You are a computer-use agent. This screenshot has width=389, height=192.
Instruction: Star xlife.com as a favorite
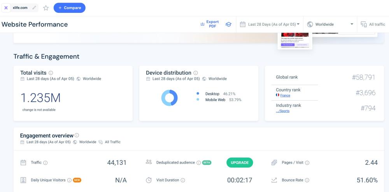(46, 8)
